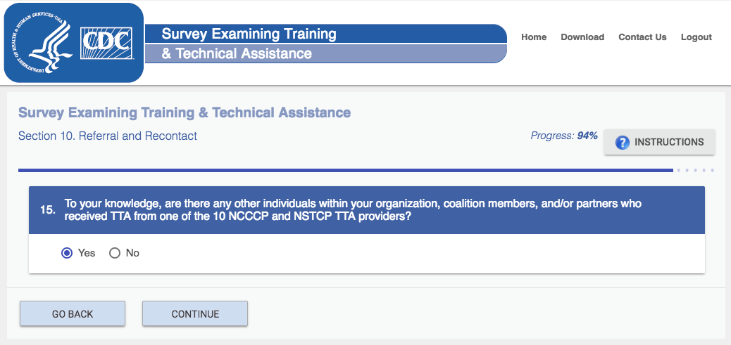
Task: Select the Yes radio button
Action: (x=67, y=253)
